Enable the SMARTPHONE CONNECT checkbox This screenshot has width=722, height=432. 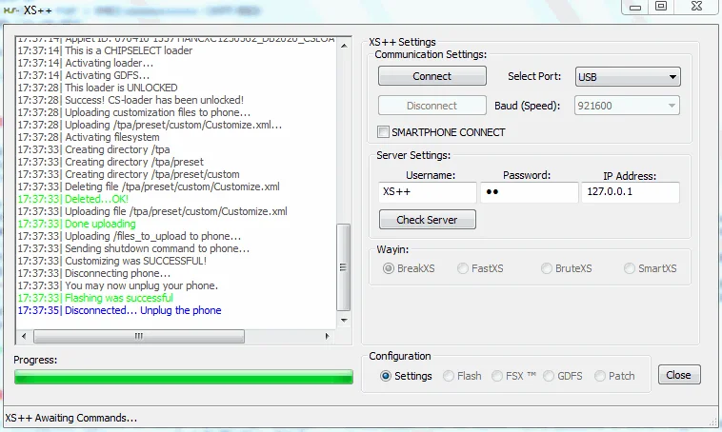[x=383, y=132]
